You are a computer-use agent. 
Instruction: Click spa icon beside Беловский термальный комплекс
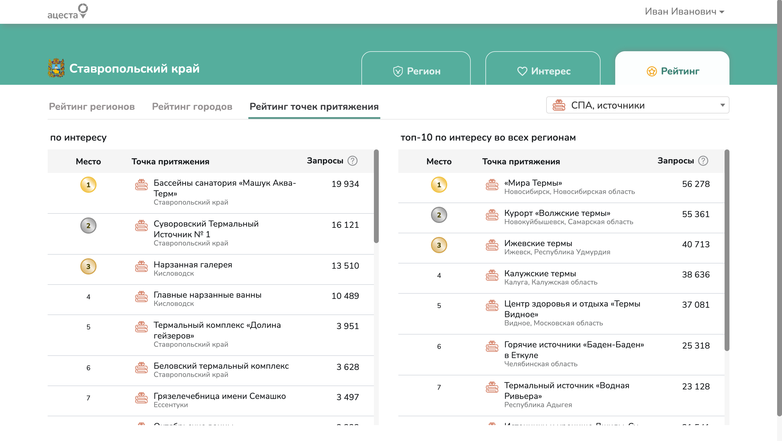(x=141, y=368)
